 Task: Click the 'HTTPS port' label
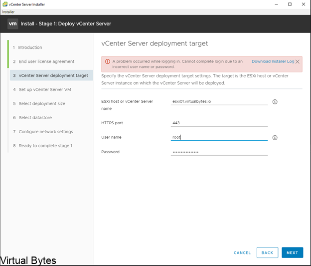click(x=112, y=123)
